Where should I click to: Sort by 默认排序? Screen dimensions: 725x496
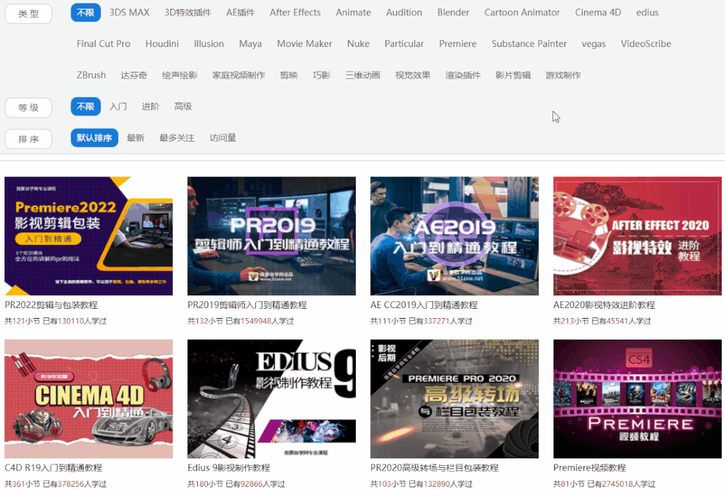click(x=95, y=138)
